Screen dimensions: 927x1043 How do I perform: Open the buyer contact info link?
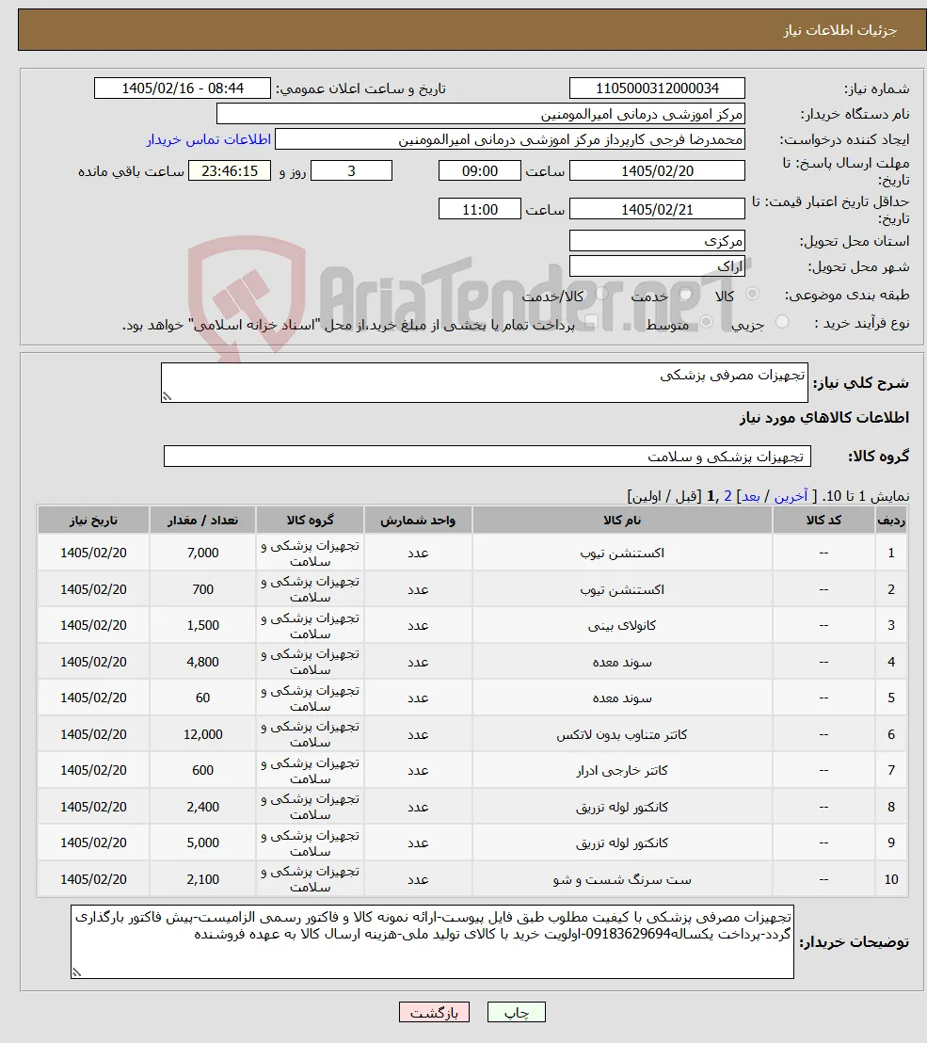pyautogui.click(x=209, y=139)
